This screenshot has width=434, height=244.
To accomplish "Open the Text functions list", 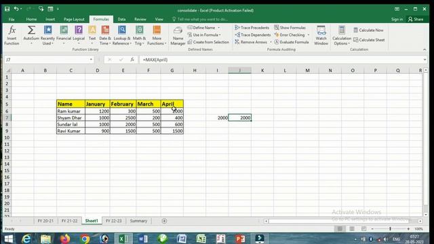I will coord(92,35).
